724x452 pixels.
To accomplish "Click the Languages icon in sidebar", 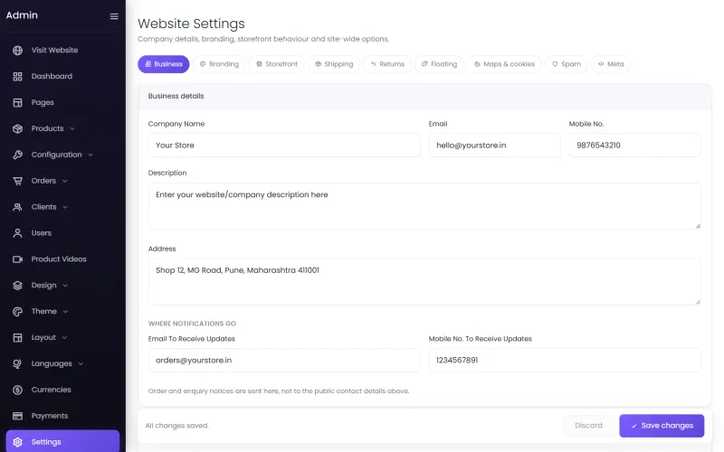I will 17,364.
